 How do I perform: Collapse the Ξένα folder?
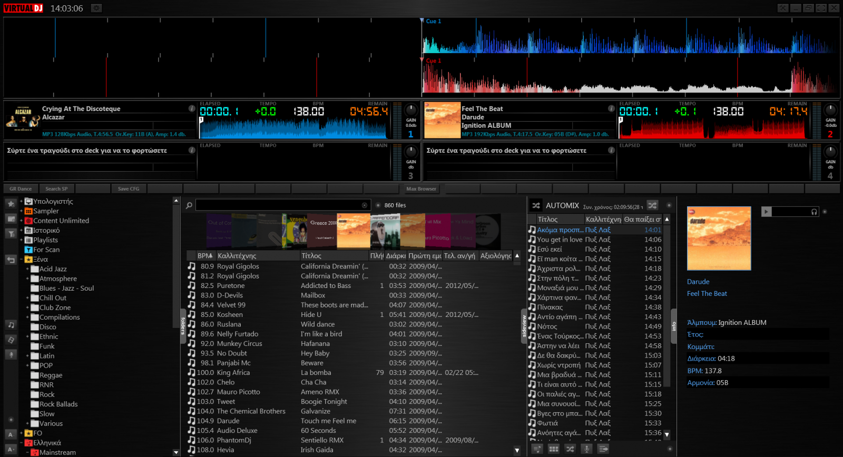(x=22, y=260)
